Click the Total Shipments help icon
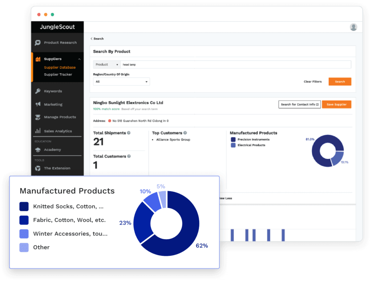Image resolution: width=372 pixels, height=281 pixels. (x=129, y=133)
